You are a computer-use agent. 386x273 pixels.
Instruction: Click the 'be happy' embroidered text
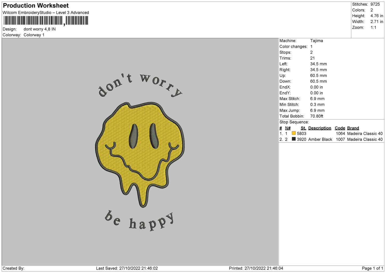[x=139, y=221]
